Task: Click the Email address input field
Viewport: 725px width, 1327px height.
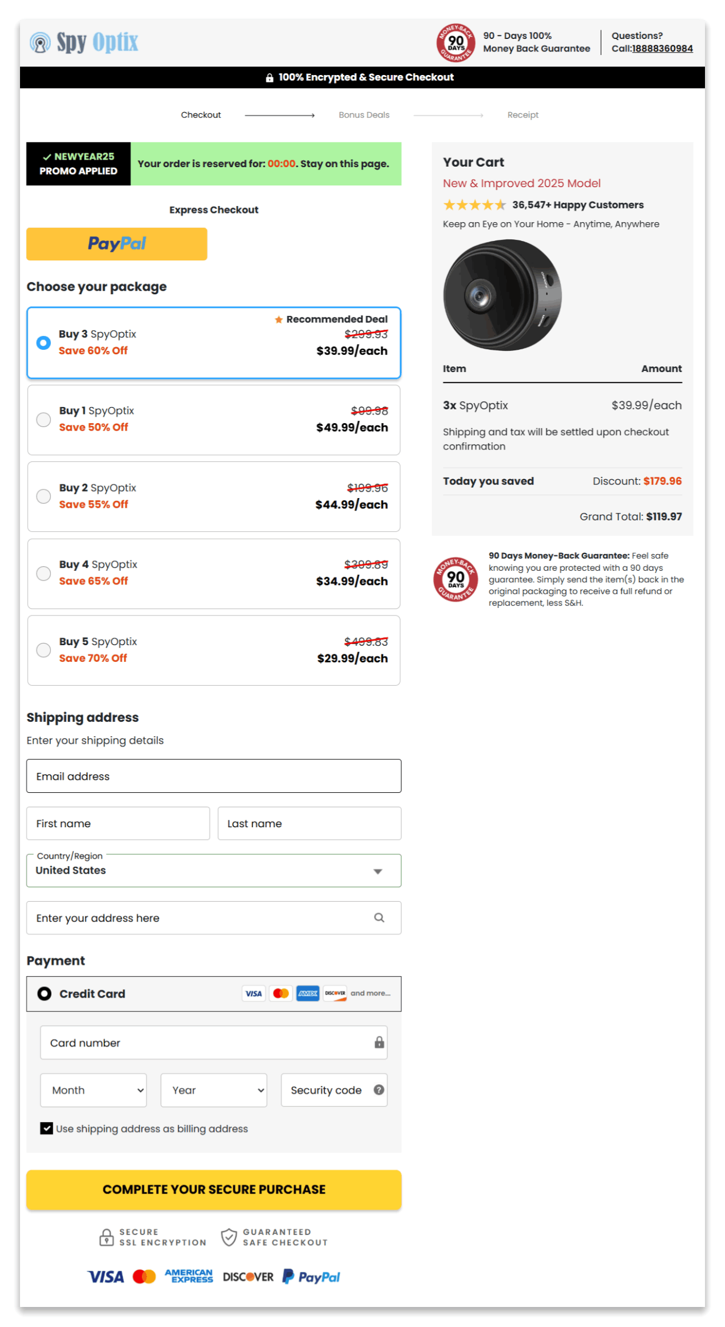Action: [x=213, y=776]
